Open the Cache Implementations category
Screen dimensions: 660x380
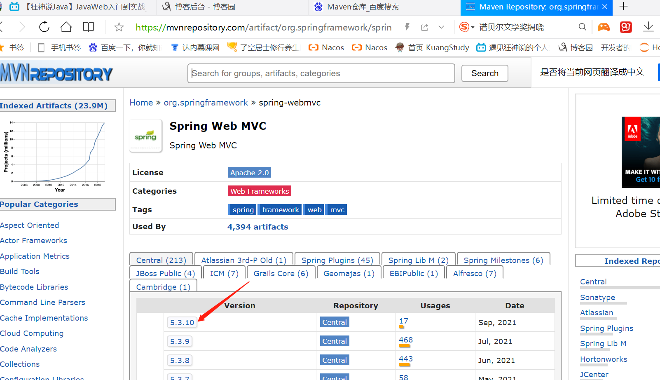coord(44,318)
